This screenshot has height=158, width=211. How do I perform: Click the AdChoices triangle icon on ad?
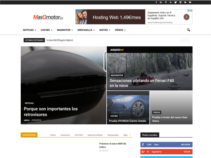click(189, 11)
